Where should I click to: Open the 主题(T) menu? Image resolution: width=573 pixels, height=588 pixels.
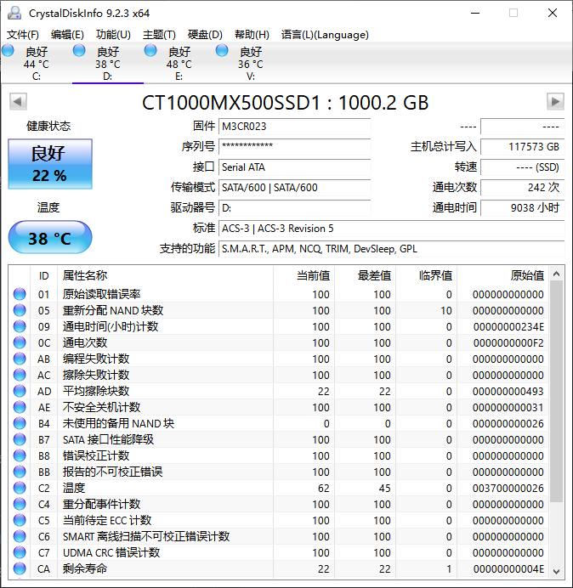pyautogui.click(x=159, y=35)
